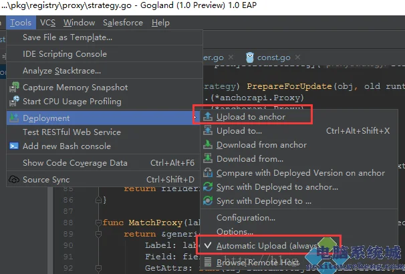Click the Ctrl+Alt+Shift+X shortcut text
The height and width of the screenshot is (274, 405).
click(358, 131)
